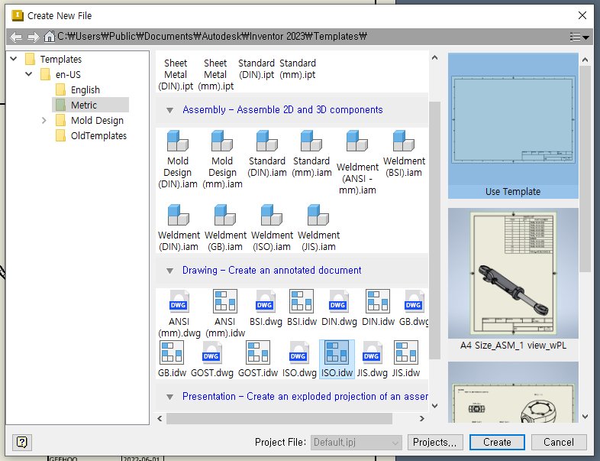The height and width of the screenshot is (461, 600).
Task: Open the Project File dropdown
Action: 356,443
